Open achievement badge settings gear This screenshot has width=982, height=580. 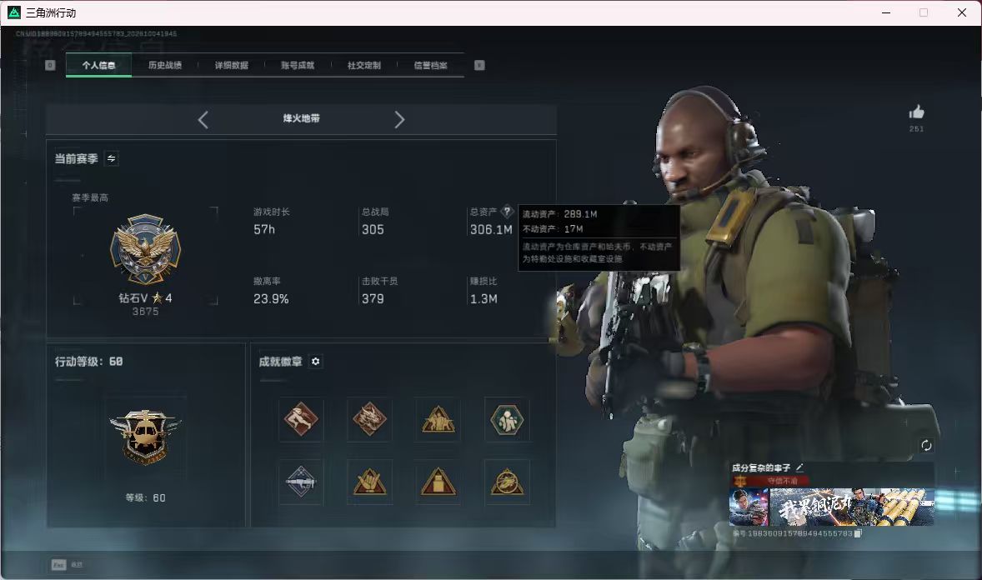coord(316,362)
